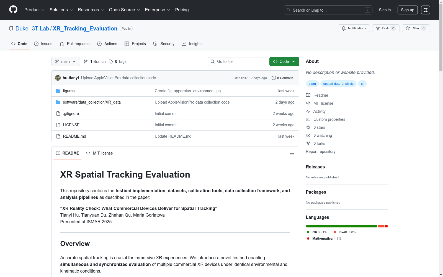Click the star icon in the Star button
Screen dimensions: 443x277
(x=408, y=28)
